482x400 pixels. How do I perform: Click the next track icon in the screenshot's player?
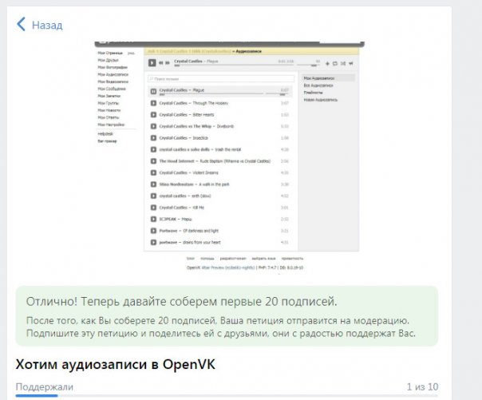tap(168, 63)
